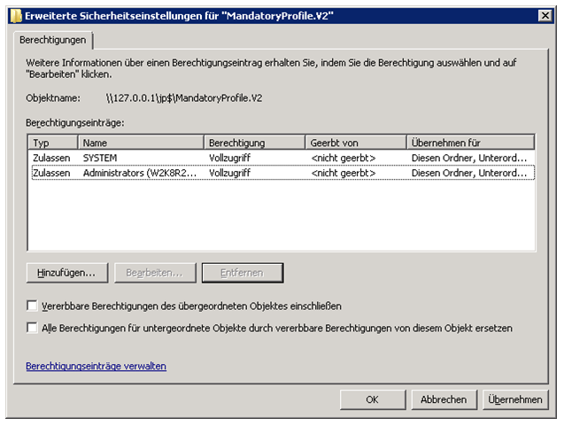Viewport: 564px width, 426px height.
Task: Confirm the dialog with OK
Action: coord(373,399)
